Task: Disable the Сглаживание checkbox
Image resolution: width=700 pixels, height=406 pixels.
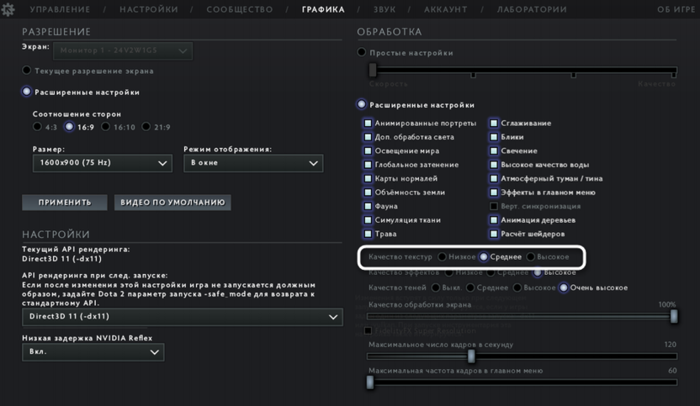Action: (x=495, y=124)
